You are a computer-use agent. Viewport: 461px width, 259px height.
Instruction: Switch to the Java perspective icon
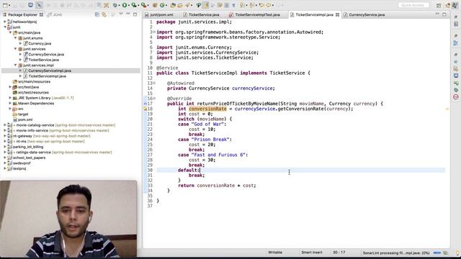(x=448, y=5)
